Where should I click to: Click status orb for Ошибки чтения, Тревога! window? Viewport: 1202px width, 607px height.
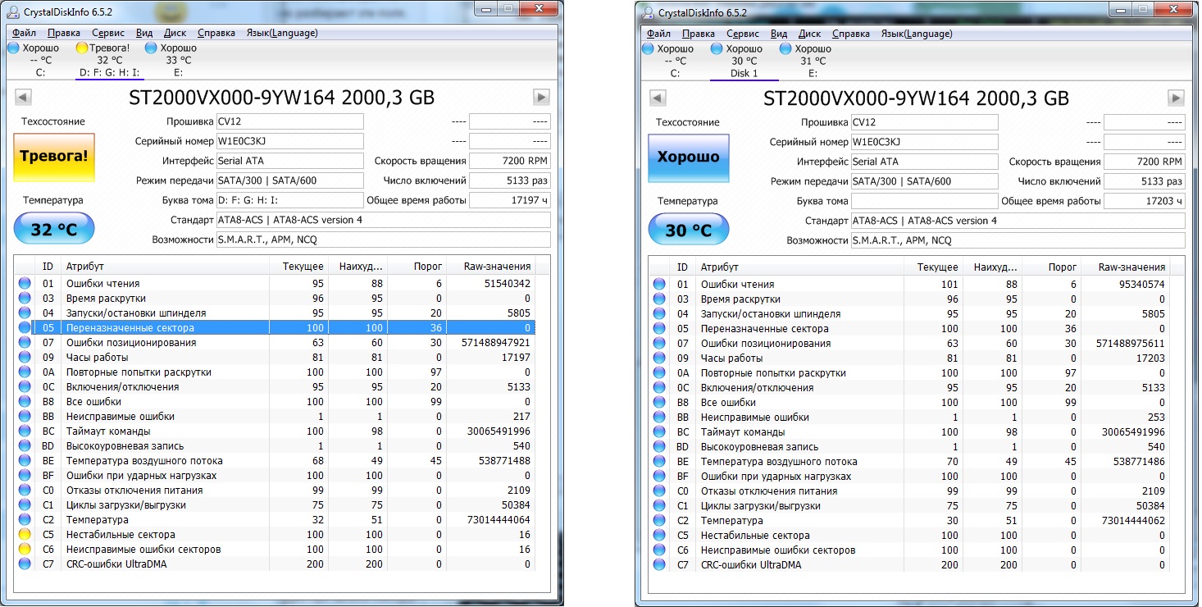25,283
